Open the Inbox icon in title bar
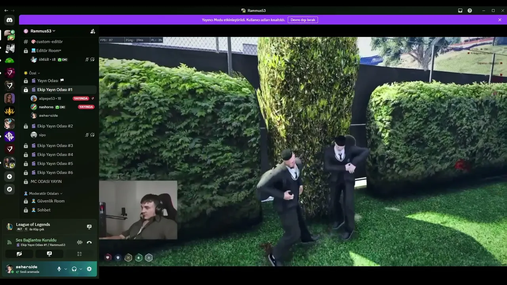The height and width of the screenshot is (285, 507). (x=460, y=11)
